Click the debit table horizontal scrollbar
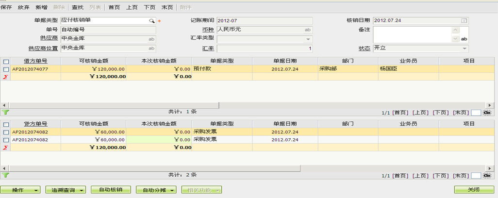Screen dimensions: 498x198 (243, 105)
